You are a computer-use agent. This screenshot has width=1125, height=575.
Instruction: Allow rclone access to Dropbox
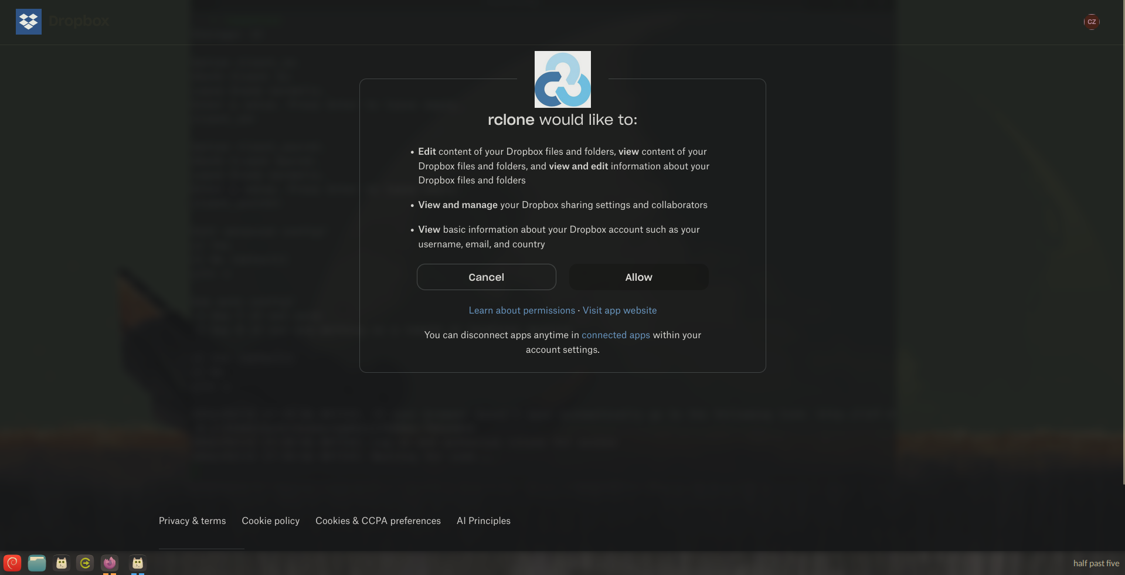point(638,277)
